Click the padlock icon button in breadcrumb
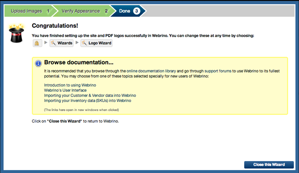 pyautogui.click(x=38, y=43)
